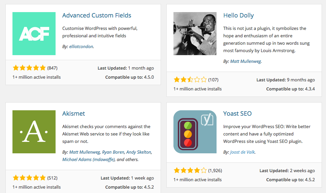Click the Akismet green A icon

click(34, 132)
